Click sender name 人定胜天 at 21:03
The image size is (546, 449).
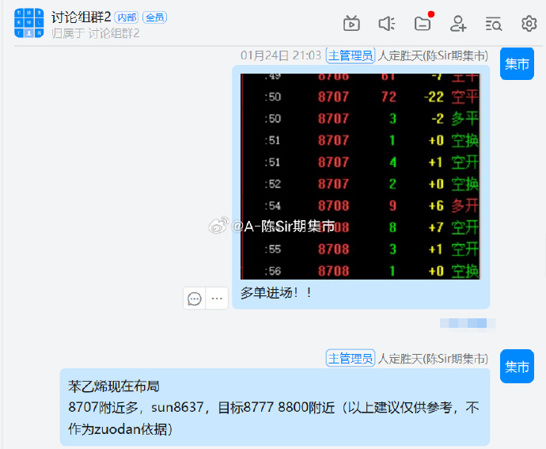433,55
